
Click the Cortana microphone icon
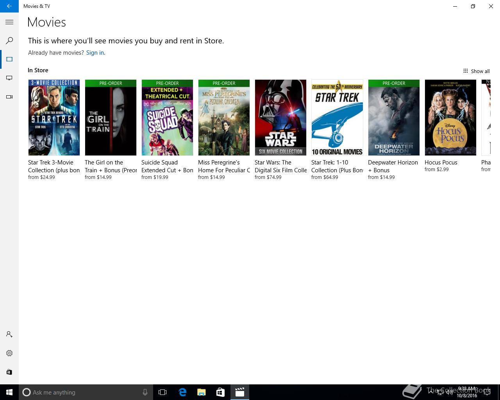[x=145, y=392]
